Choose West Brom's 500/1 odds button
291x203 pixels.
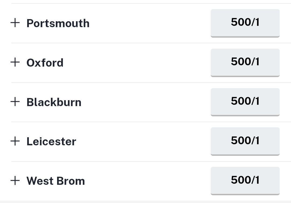(x=245, y=180)
